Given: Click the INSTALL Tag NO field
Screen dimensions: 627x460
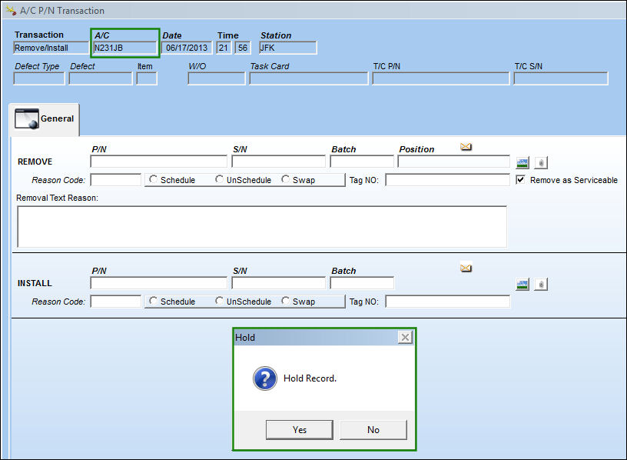Looking at the screenshot, I should (447, 302).
